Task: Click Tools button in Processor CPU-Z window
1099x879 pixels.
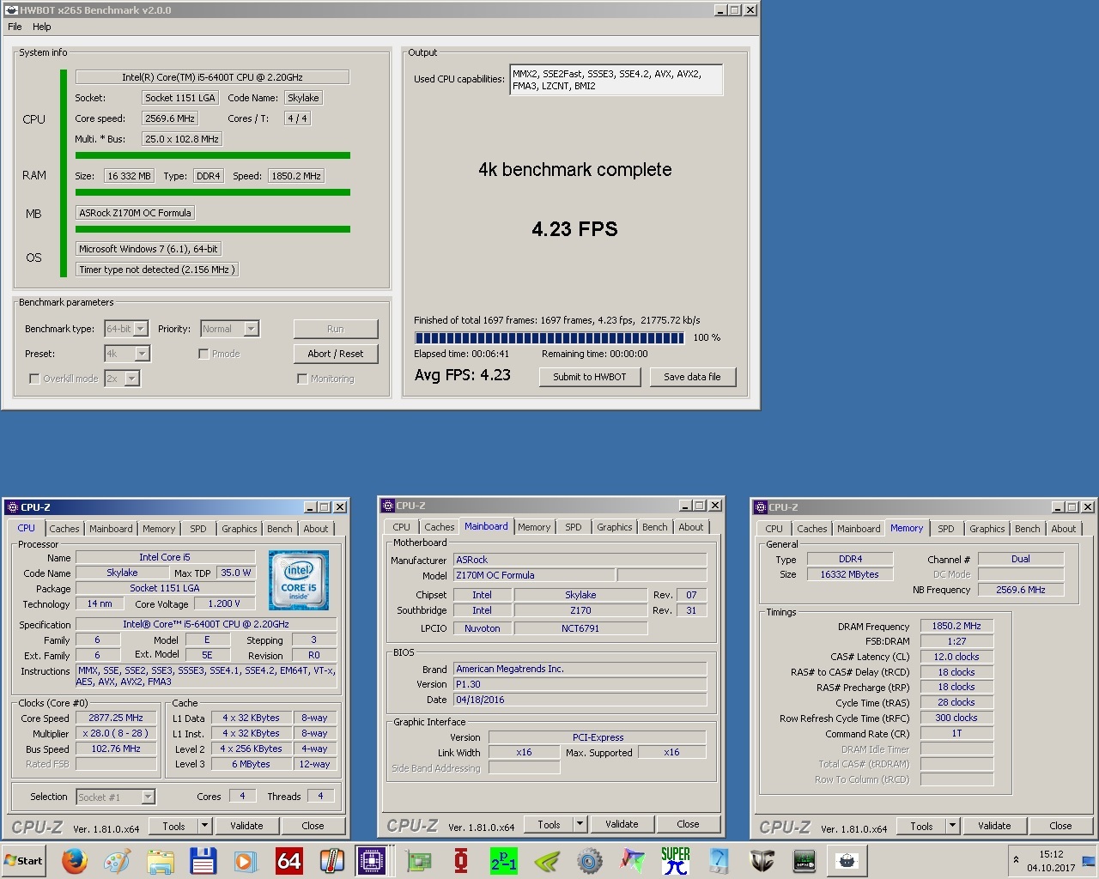Action: [x=174, y=826]
